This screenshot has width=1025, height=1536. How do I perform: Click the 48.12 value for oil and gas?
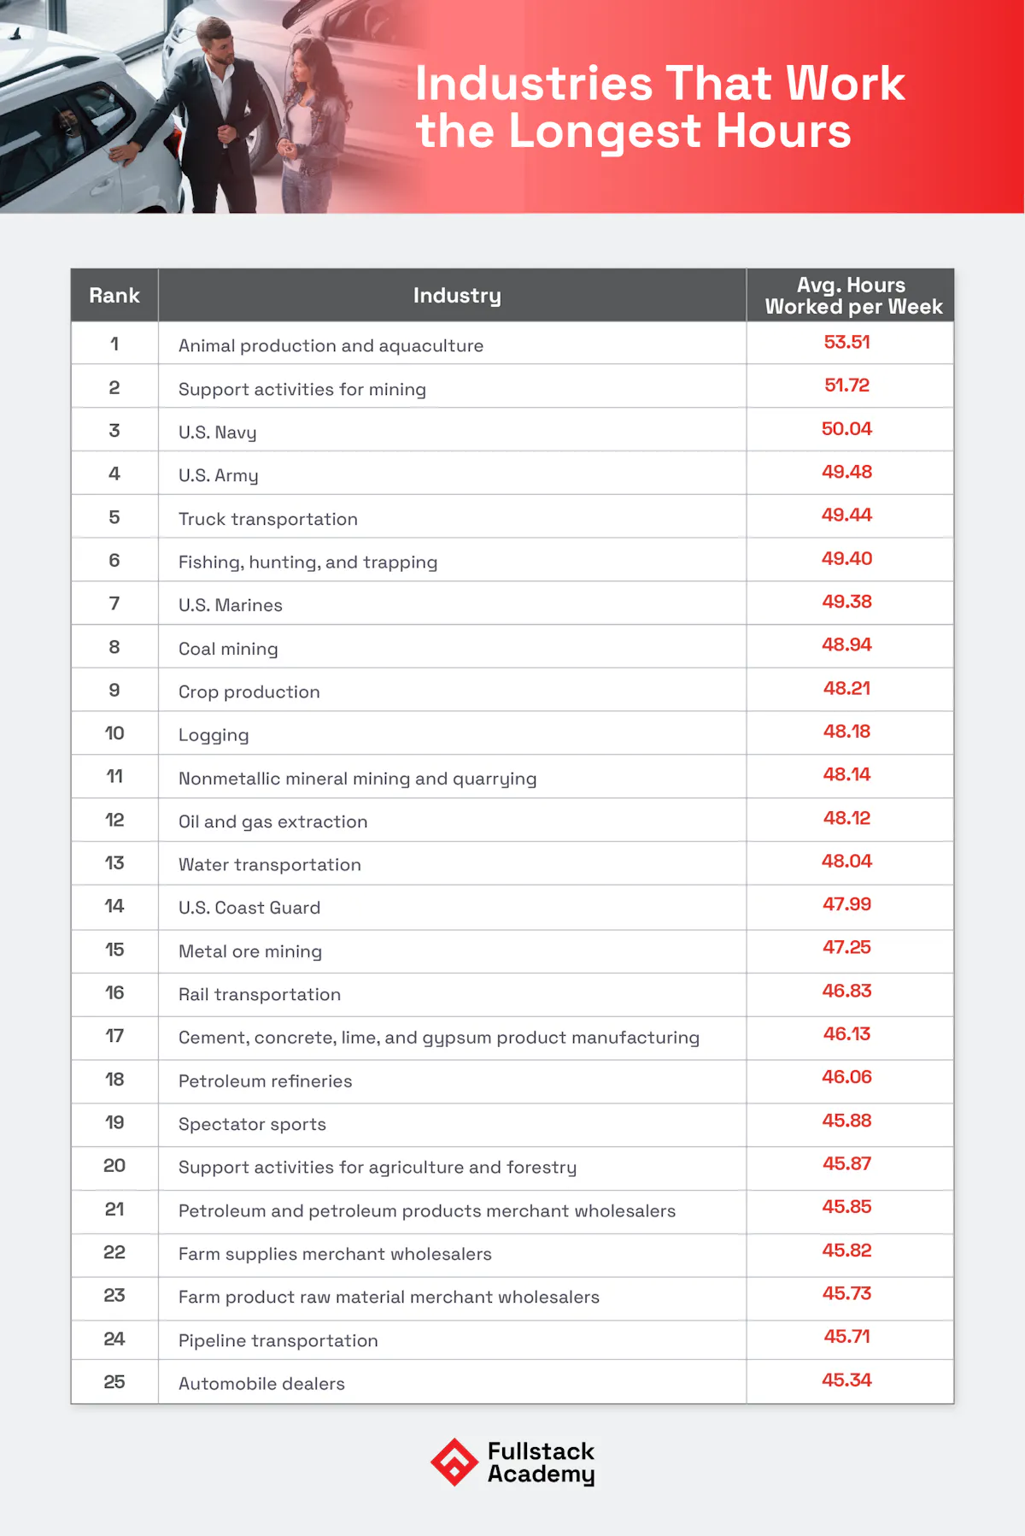(846, 818)
